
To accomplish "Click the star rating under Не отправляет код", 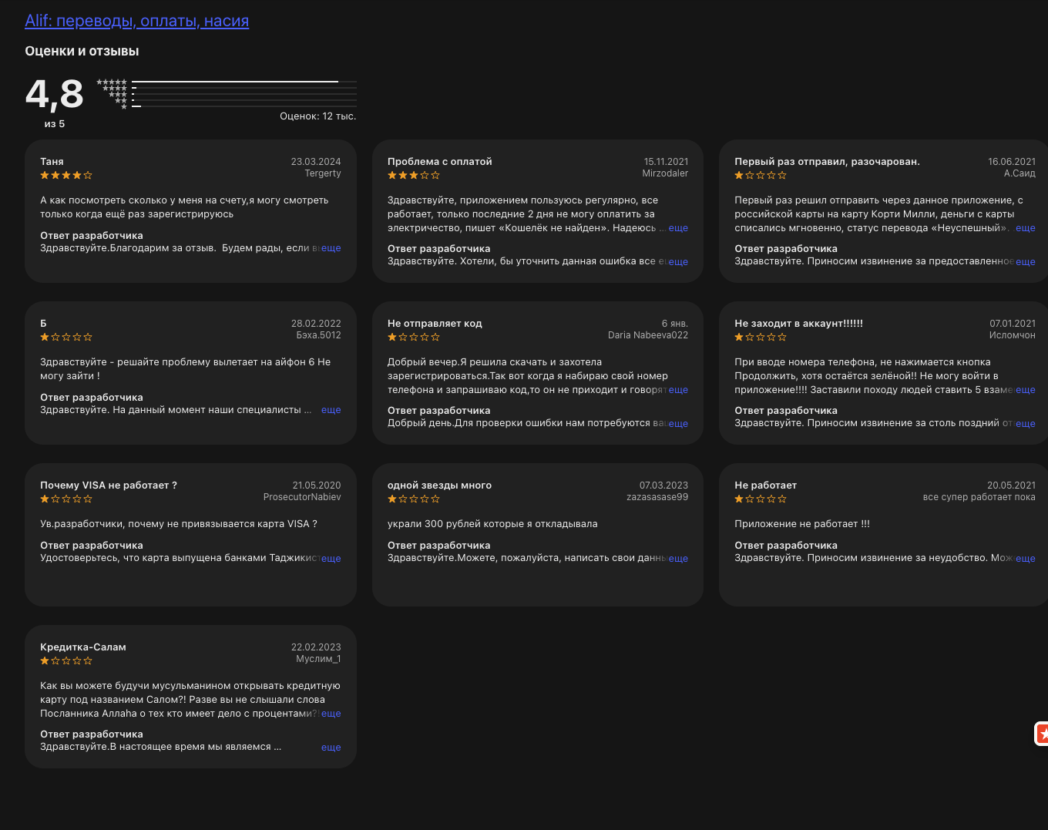I will pyautogui.click(x=414, y=338).
